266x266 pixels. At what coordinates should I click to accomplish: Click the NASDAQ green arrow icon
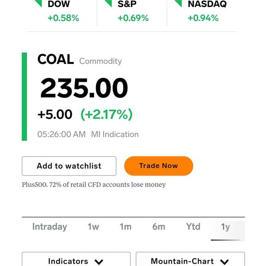[178, 4]
